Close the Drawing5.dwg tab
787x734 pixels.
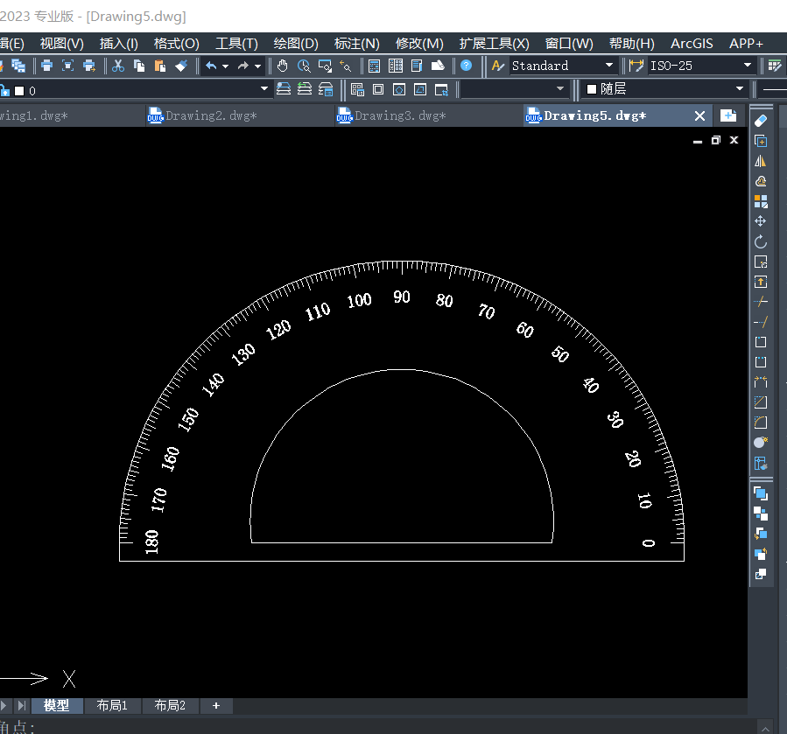tap(699, 116)
